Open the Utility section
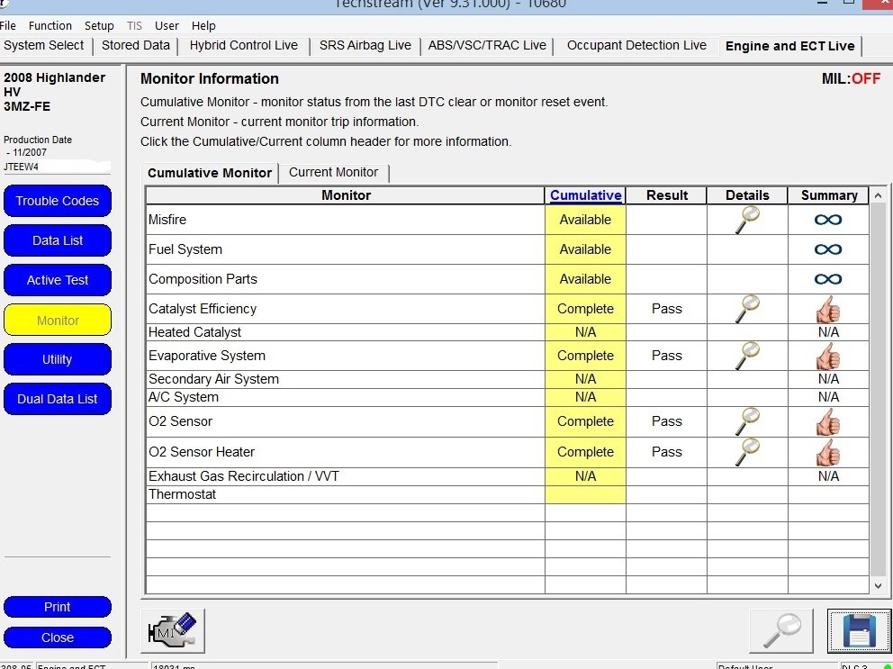Viewport: 893px width, 669px height. tap(58, 359)
